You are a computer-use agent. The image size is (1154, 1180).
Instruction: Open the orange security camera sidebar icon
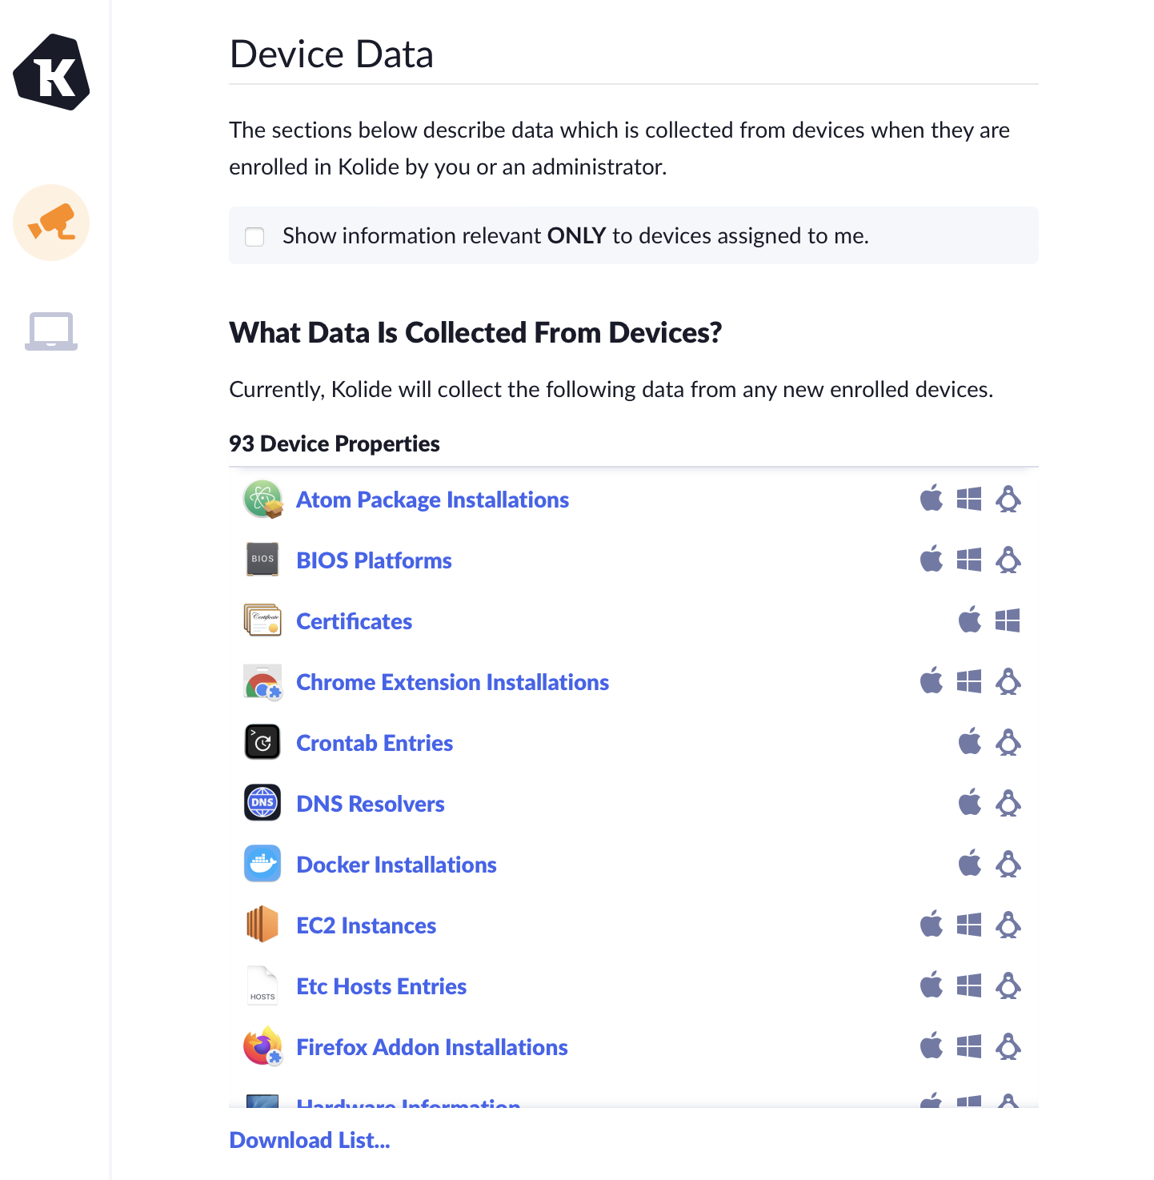[x=51, y=223]
